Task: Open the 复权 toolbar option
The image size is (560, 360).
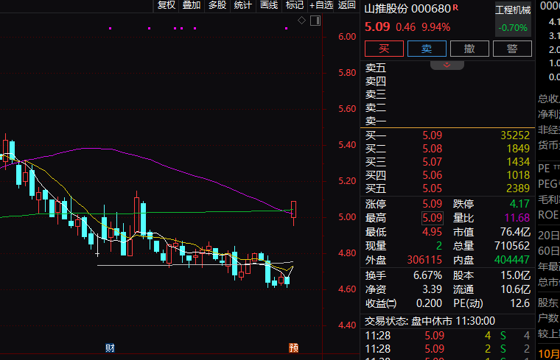Action: click(x=167, y=5)
